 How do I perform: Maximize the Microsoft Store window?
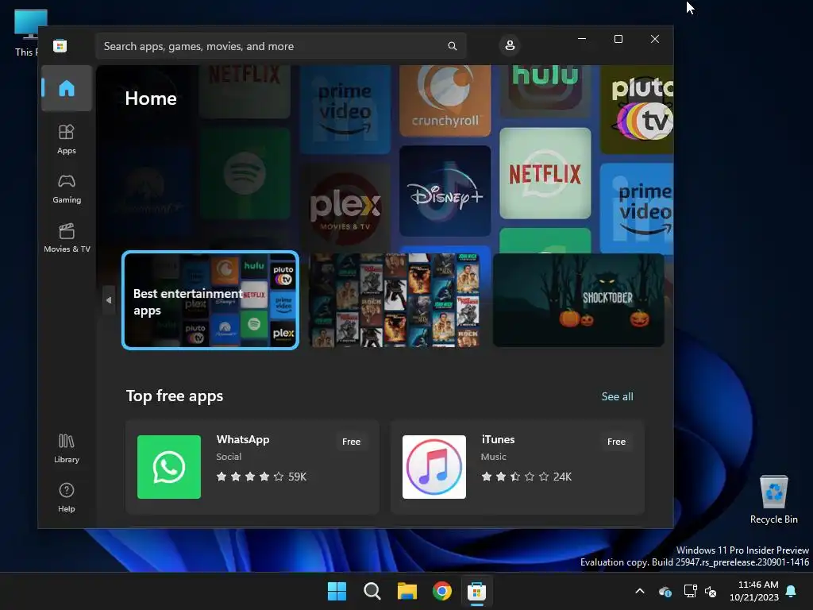pos(618,39)
